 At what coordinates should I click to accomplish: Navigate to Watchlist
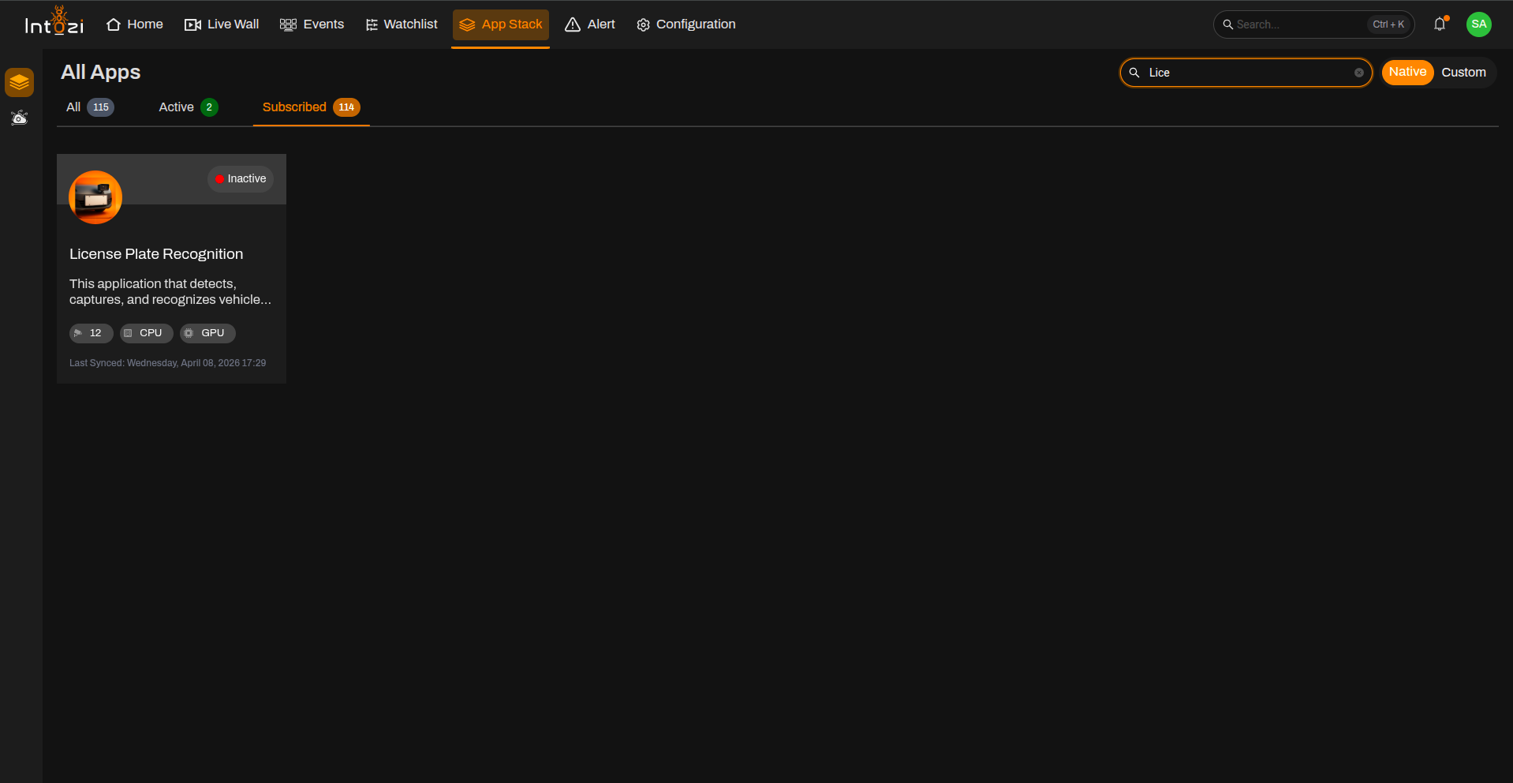(x=402, y=24)
